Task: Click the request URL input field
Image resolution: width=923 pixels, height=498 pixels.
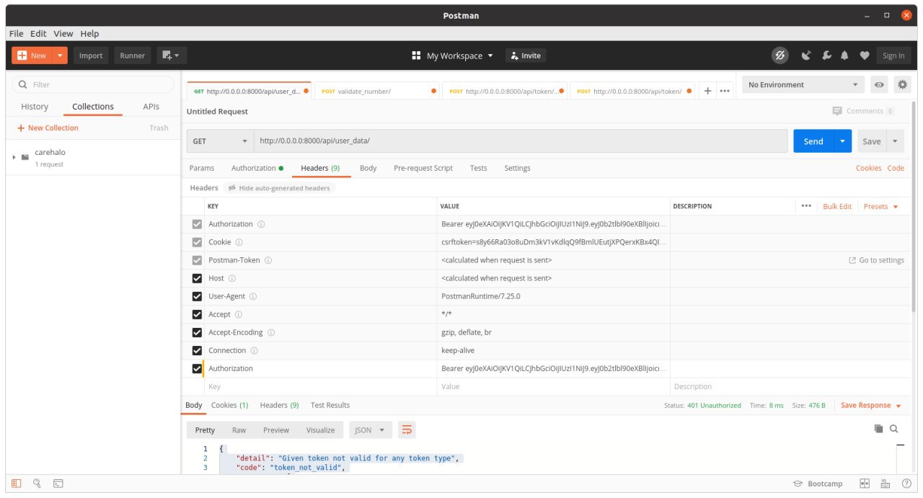Action: click(521, 141)
